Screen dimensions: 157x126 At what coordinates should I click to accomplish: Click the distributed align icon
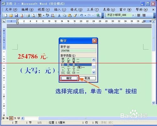click(144, 15)
